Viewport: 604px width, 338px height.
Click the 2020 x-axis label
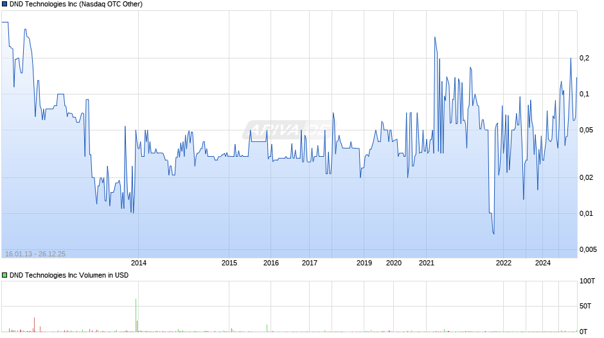pos(394,263)
